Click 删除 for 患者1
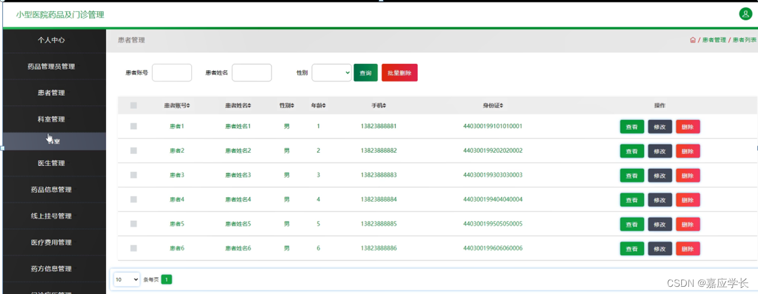758x294 pixels. (688, 126)
